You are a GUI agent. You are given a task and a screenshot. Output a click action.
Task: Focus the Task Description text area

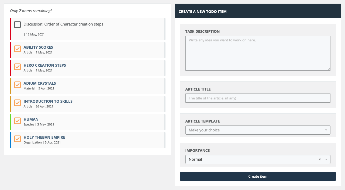258,53
